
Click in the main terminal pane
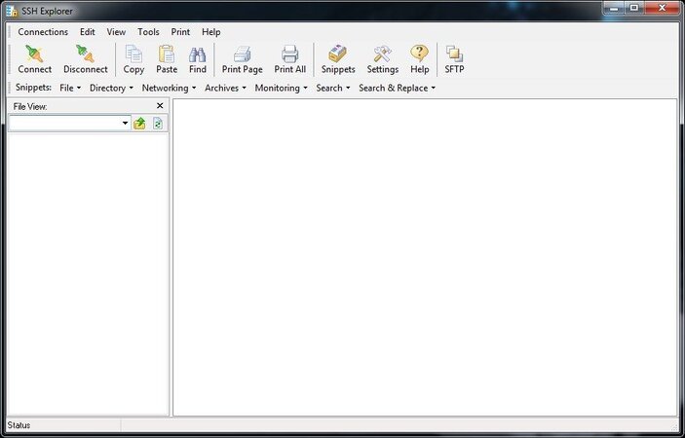pyautogui.click(x=425, y=257)
